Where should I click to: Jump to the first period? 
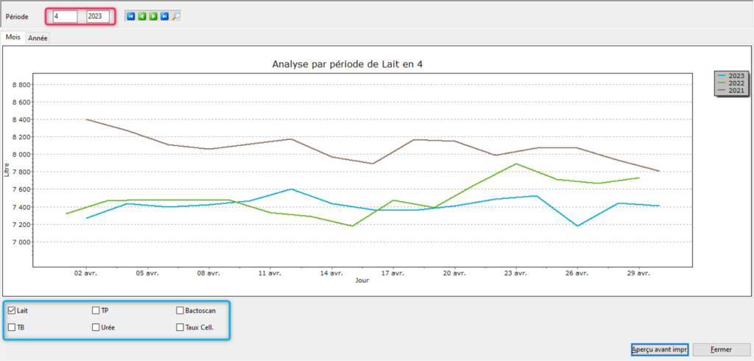click(x=131, y=16)
